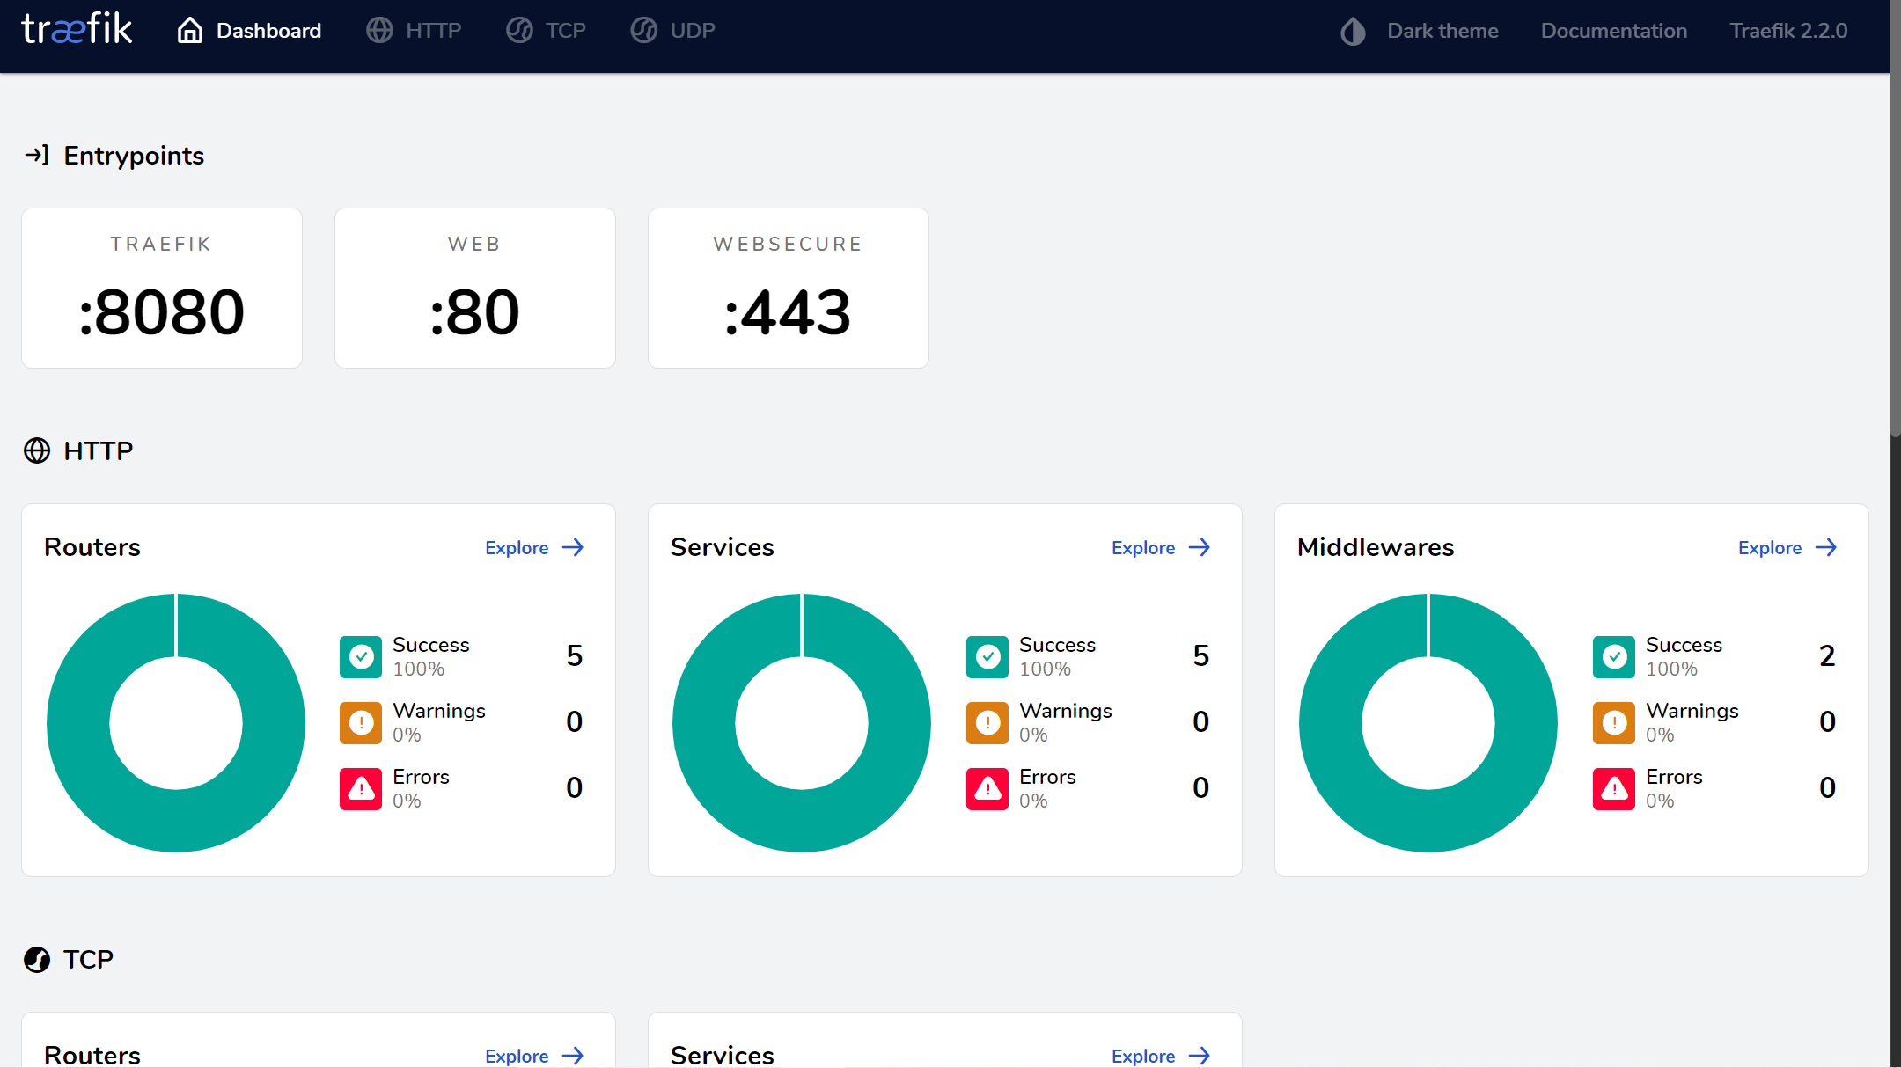Open the Documentation link
Image resolution: width=1901 pixels, height=1068 pixels.
pyautogui.click(x=1613, y=31)
